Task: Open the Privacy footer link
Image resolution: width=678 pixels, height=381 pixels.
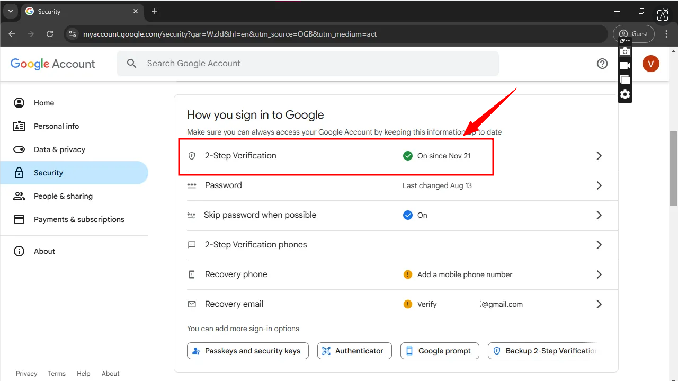Action: (x=26, y=374)
